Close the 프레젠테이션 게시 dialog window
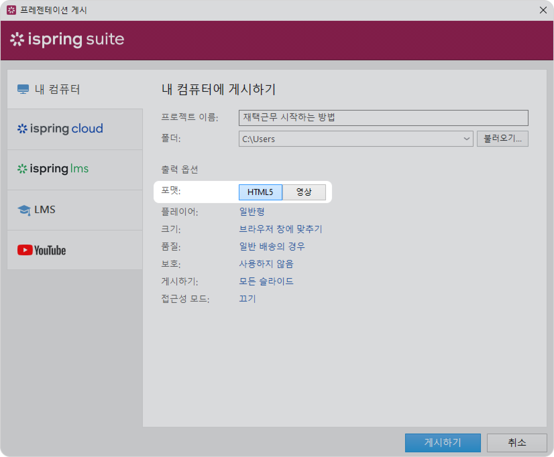This screenshot has width=554, height=457. pos(543,10)
